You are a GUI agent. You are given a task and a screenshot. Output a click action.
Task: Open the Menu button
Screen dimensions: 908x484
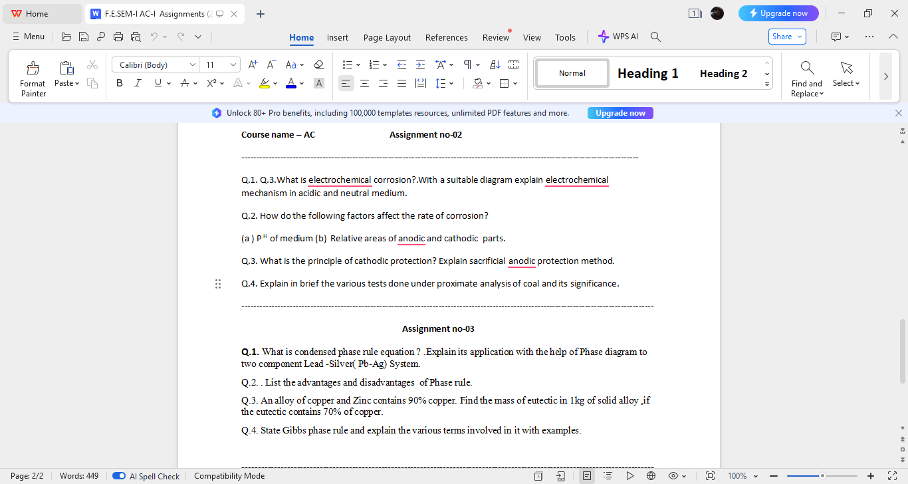[29, 37]
